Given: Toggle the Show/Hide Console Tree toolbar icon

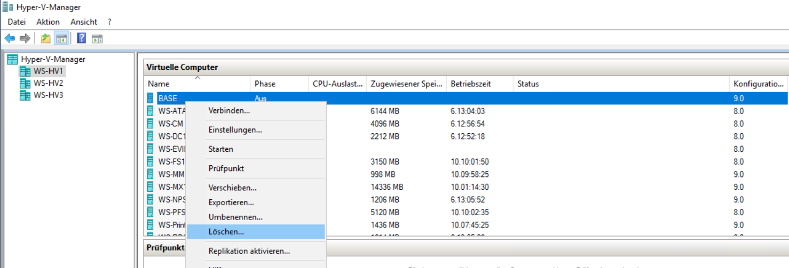Looking at the screenshot, I should 61,38.
